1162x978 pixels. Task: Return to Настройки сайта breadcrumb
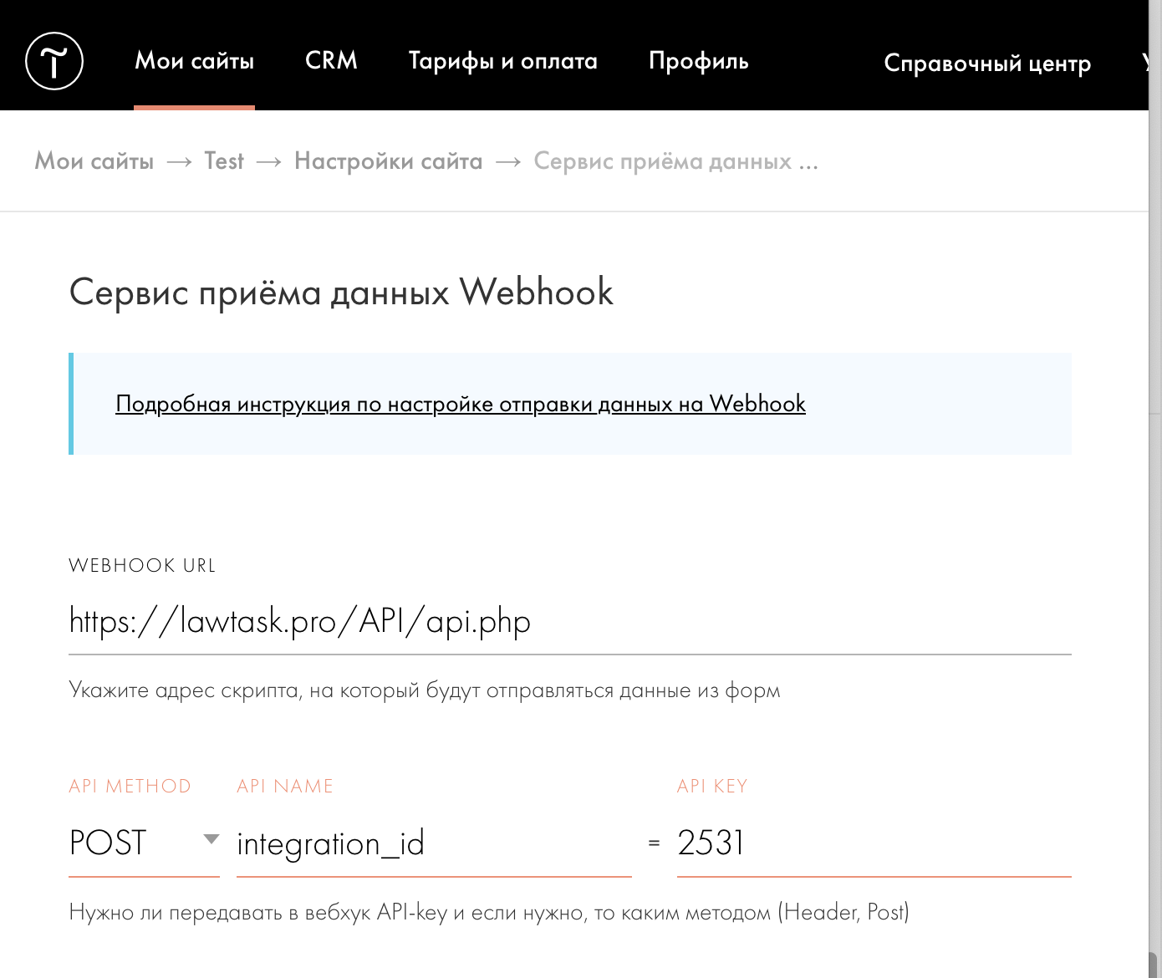point(388,161)
